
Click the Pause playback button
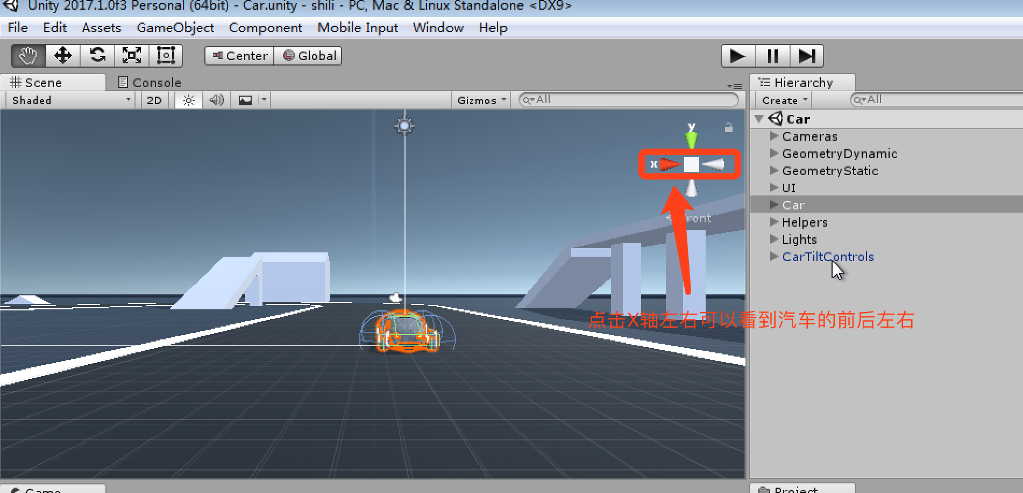(772, 55)
